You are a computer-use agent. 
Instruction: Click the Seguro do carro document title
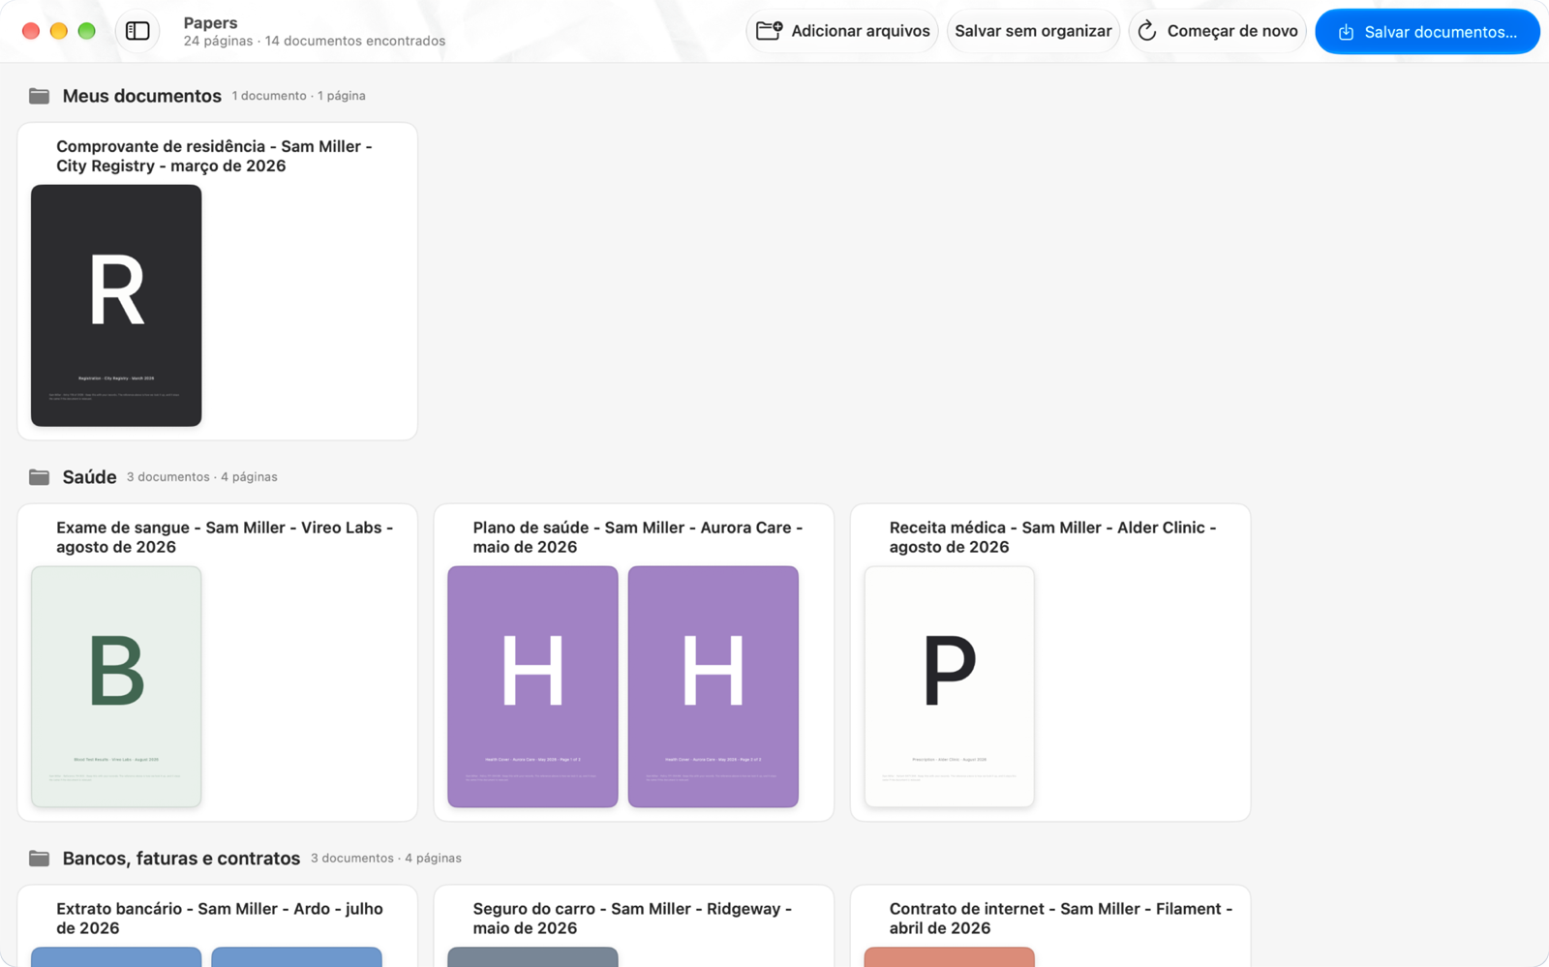coord(632,919)
